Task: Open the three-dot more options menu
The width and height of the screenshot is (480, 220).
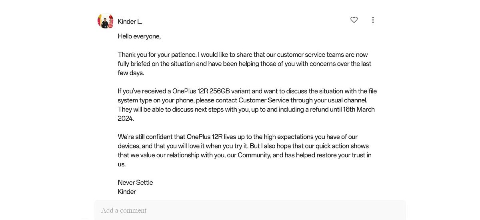Action: [x=373, y=20]
